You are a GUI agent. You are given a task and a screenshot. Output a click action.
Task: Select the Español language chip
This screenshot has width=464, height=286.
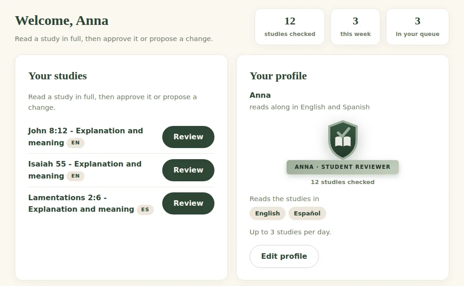307,213
